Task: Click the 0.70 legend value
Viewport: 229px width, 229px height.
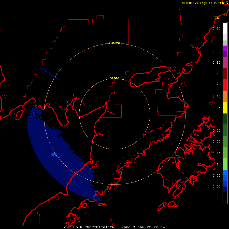Action: coord(217,51)
